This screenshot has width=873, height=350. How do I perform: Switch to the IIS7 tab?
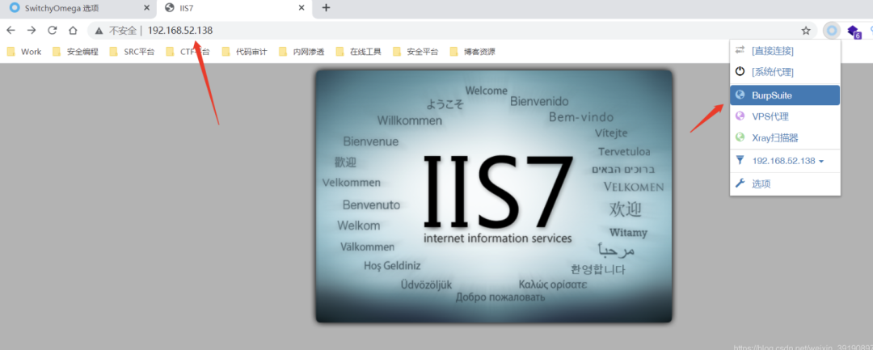234,8
